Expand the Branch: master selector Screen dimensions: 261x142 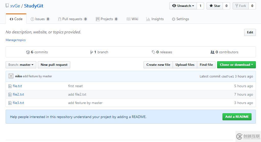pos(21,65)
